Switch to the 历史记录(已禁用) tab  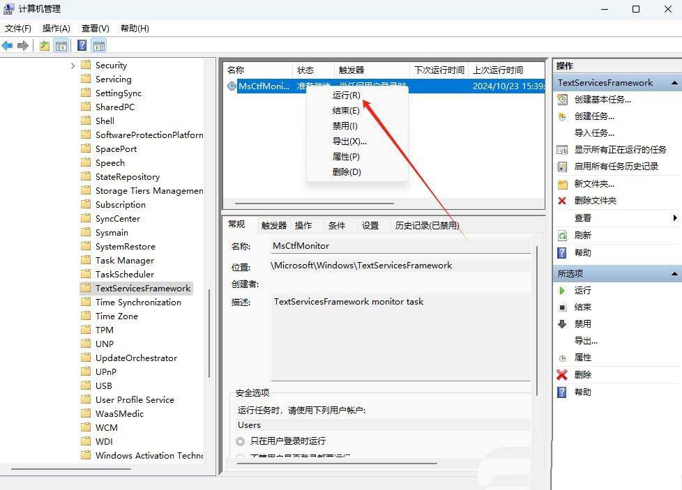coord(427,225)
